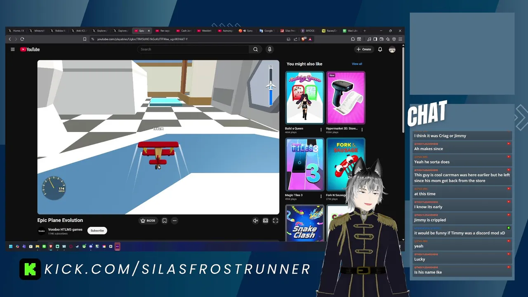
Task: Open the three-dot menu for Hypermarket 3D
Action: [362, 130]
